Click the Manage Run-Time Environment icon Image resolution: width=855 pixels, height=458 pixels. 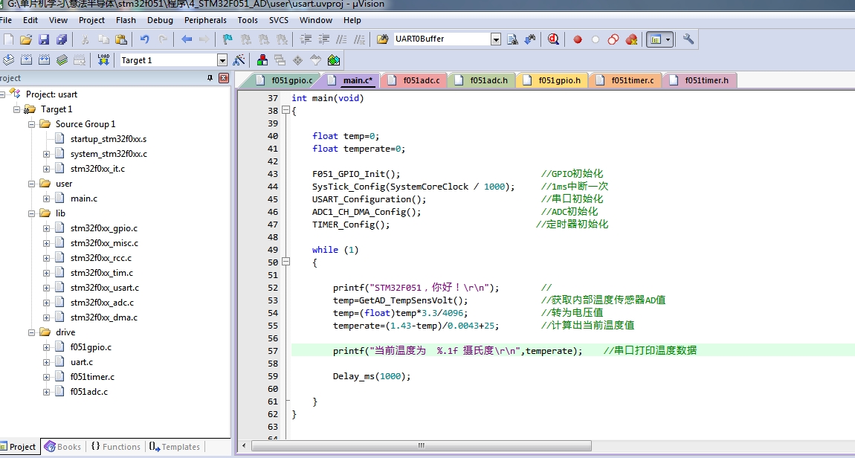pyautogui.click(x=334, y=60)
